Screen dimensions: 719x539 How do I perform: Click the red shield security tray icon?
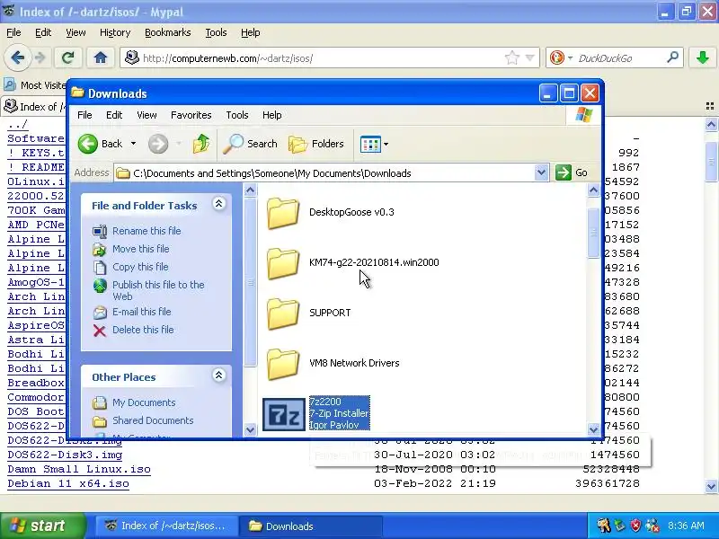[x=635, y=526]
